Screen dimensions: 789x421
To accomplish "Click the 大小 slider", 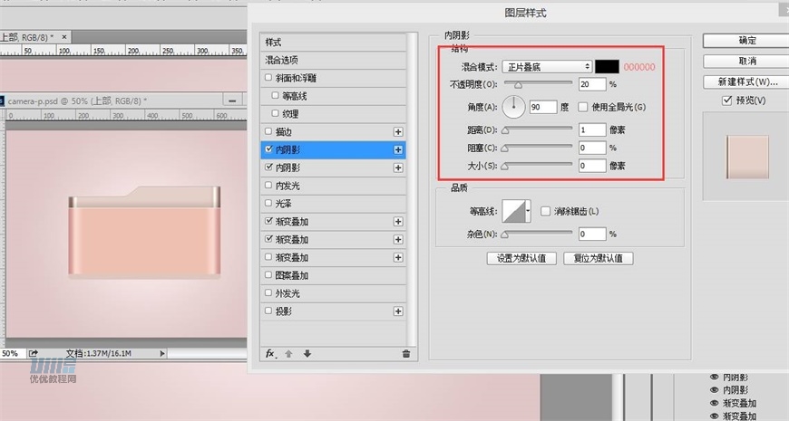I will click(538, 166).
